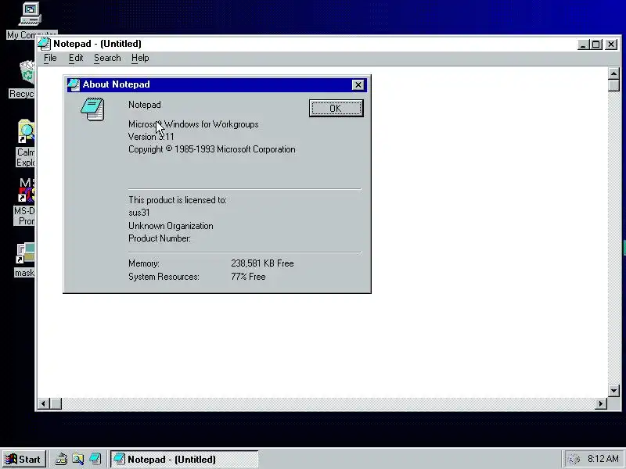Launch the first quick launch desktop icon
Screen dimensions: 626x469
(61, 459)
